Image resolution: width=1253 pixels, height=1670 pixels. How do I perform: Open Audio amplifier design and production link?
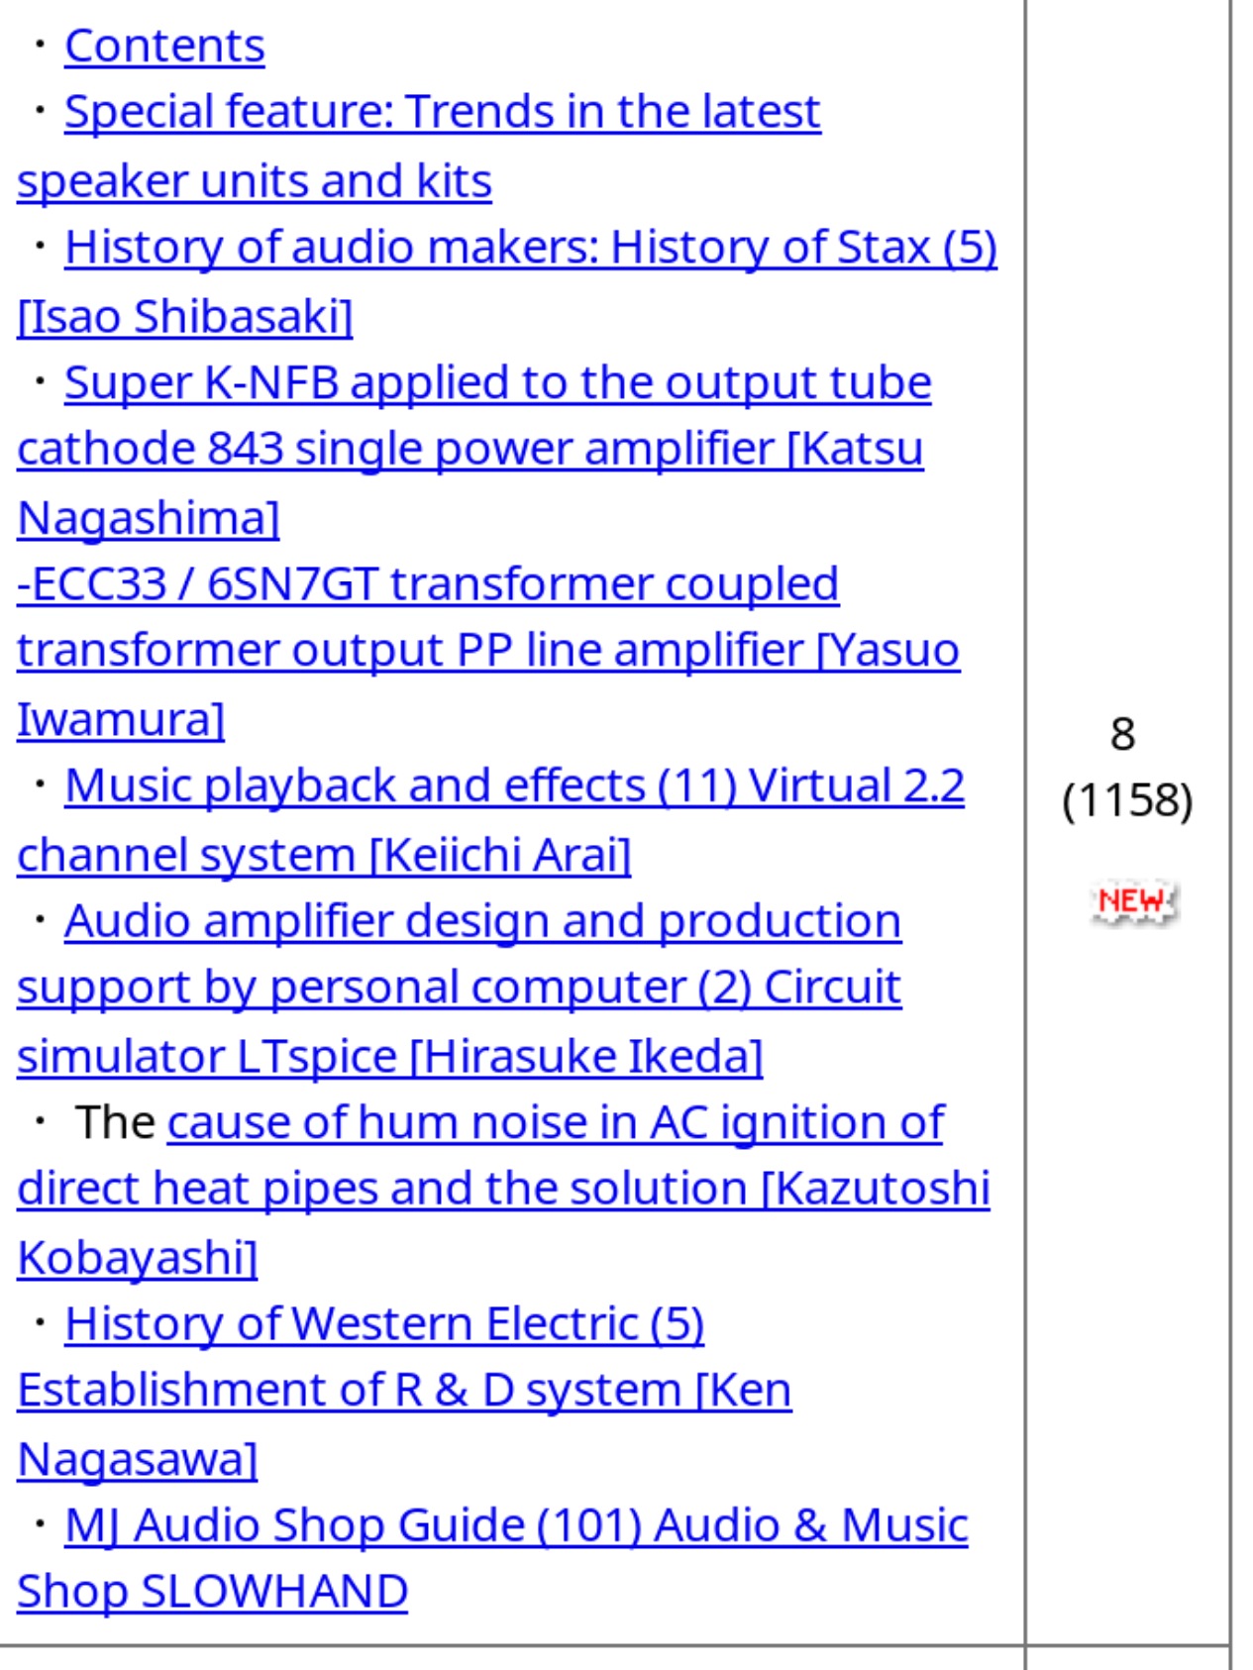(483, 921)
